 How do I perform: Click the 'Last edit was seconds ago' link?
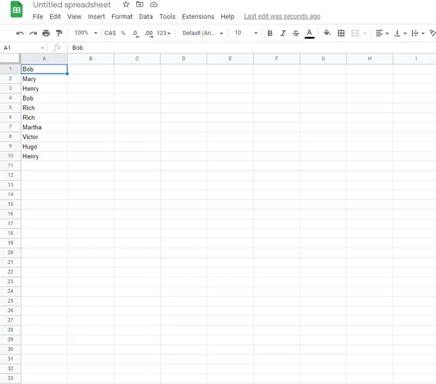click(x=282, y=16)
